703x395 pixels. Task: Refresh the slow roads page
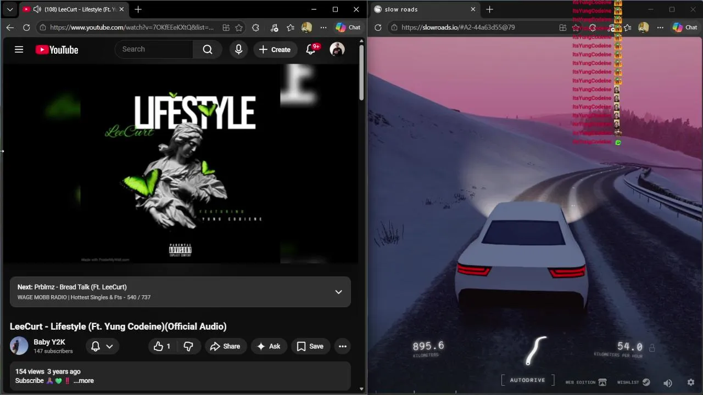coord(378,27)
